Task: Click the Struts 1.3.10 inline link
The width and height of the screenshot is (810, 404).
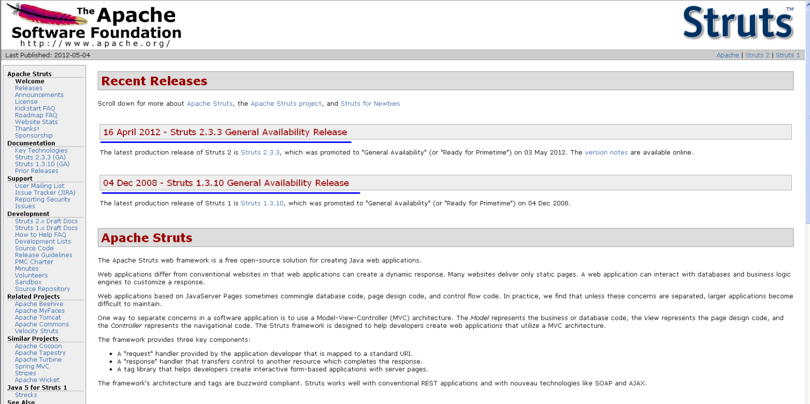Action: coord(262,203)
